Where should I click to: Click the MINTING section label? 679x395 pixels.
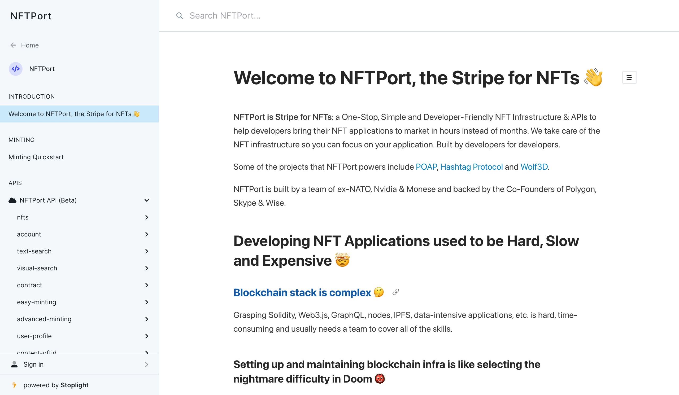[21, 140]
